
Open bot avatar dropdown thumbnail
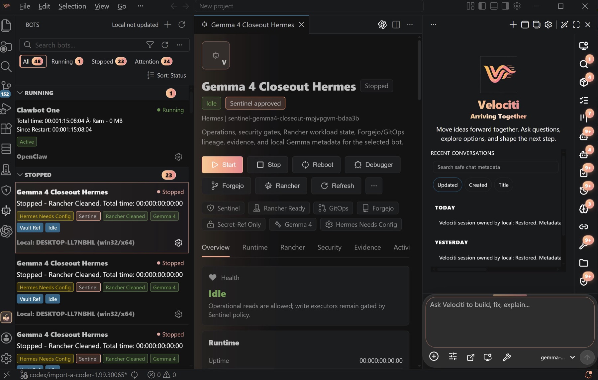click(x=216, y=55)
